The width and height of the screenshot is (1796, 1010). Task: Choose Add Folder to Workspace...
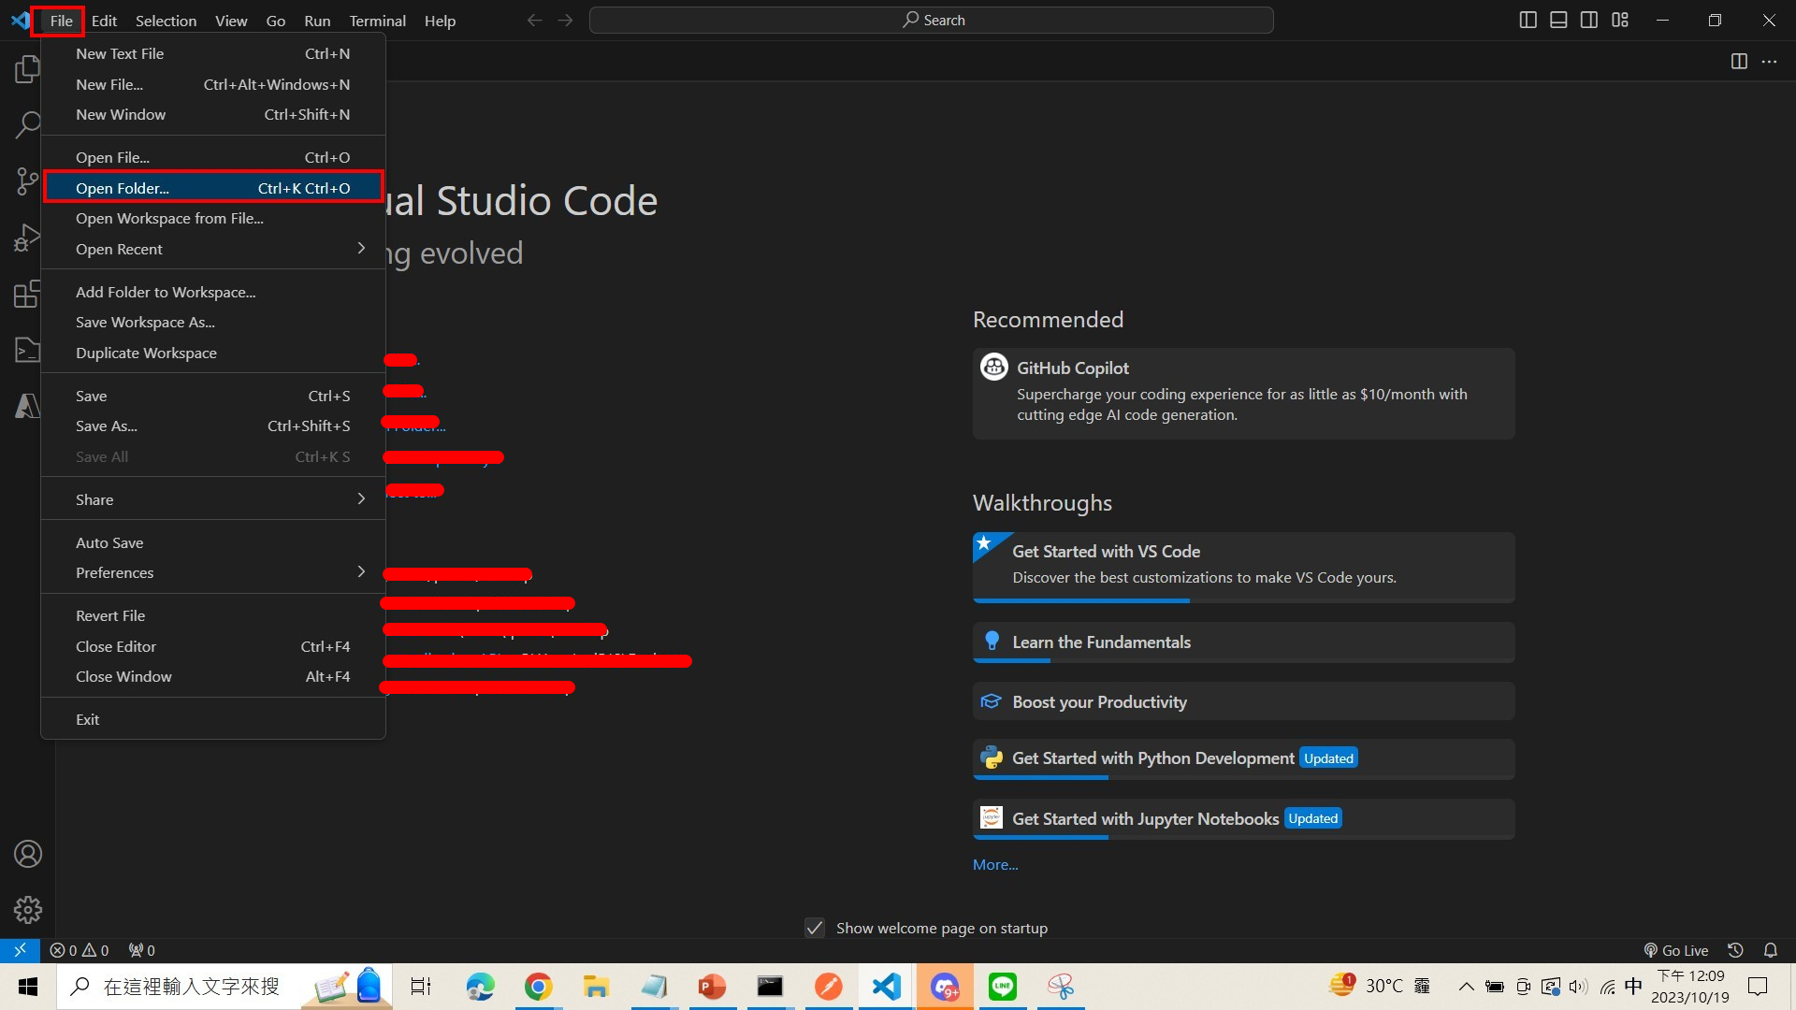click(x=213, y=292)
